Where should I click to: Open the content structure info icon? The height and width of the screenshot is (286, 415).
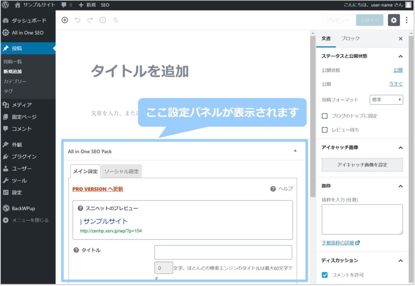pyautogui.click(x=103, y=20)
